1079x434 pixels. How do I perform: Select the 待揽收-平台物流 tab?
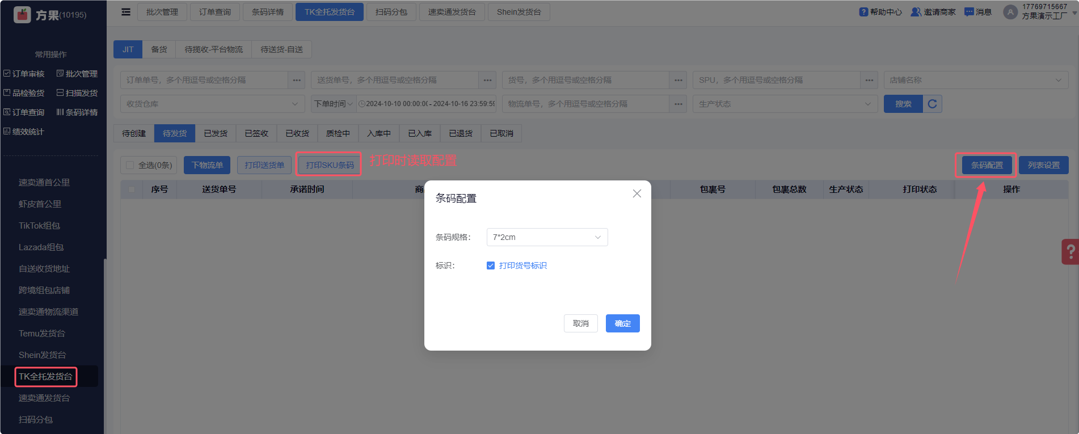pyautogui.click(x=214, y=49)
